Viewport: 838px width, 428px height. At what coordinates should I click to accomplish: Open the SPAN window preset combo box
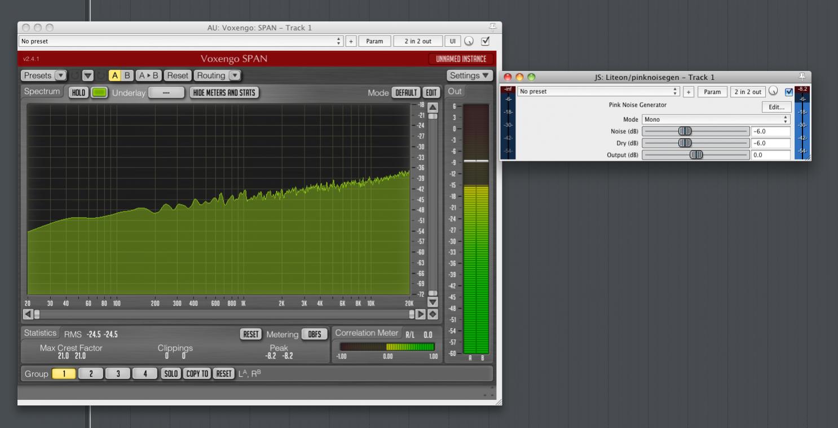(181, 41)
